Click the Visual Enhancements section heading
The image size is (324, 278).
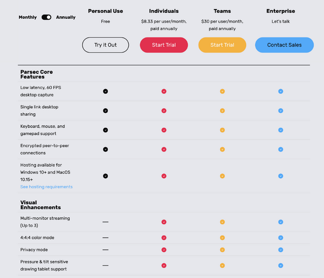40,205
